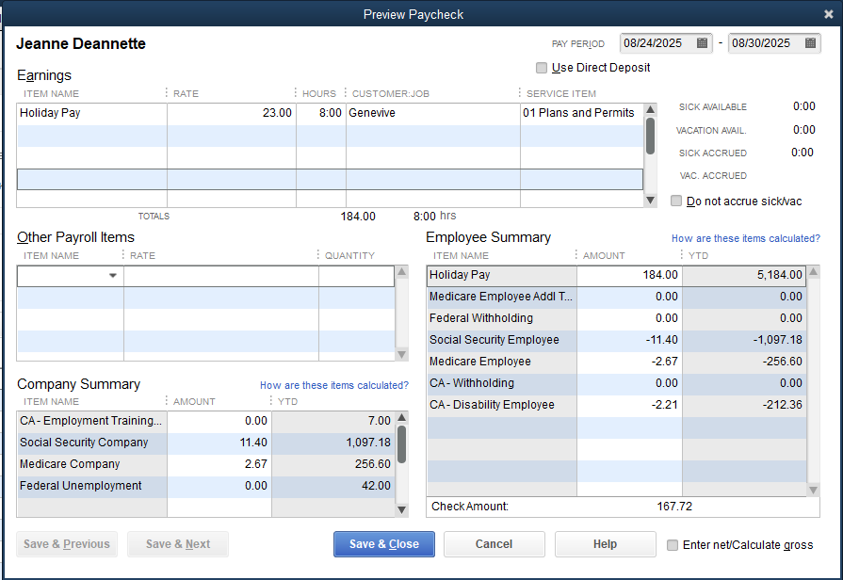Click the 8:00 hours cell
843x580 pixels.
click(321, 113)
